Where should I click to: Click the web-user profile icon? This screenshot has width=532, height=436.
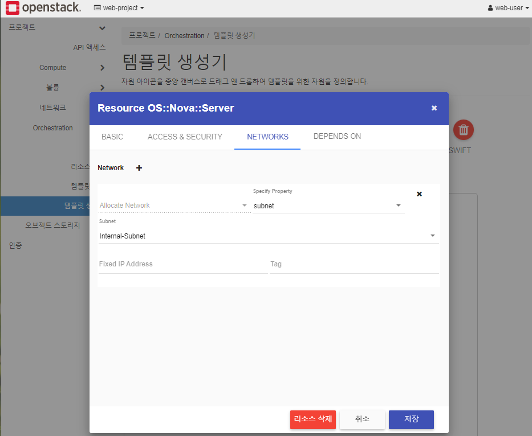point(490,8)
